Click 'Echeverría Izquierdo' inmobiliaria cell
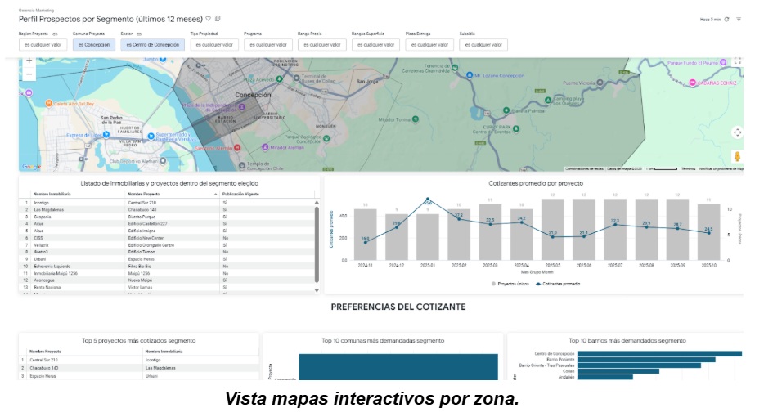Viewport: 773px width, 417px height. pos(52,267)
